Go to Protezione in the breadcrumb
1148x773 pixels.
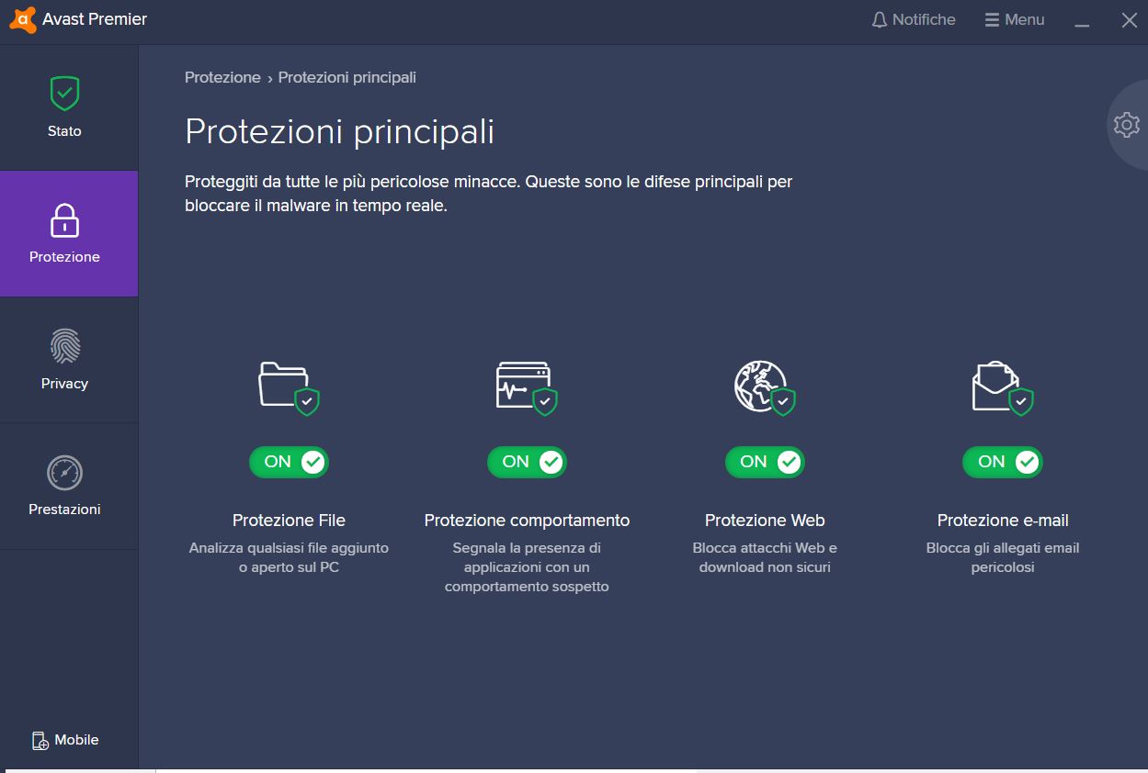[x=222, y=78]
